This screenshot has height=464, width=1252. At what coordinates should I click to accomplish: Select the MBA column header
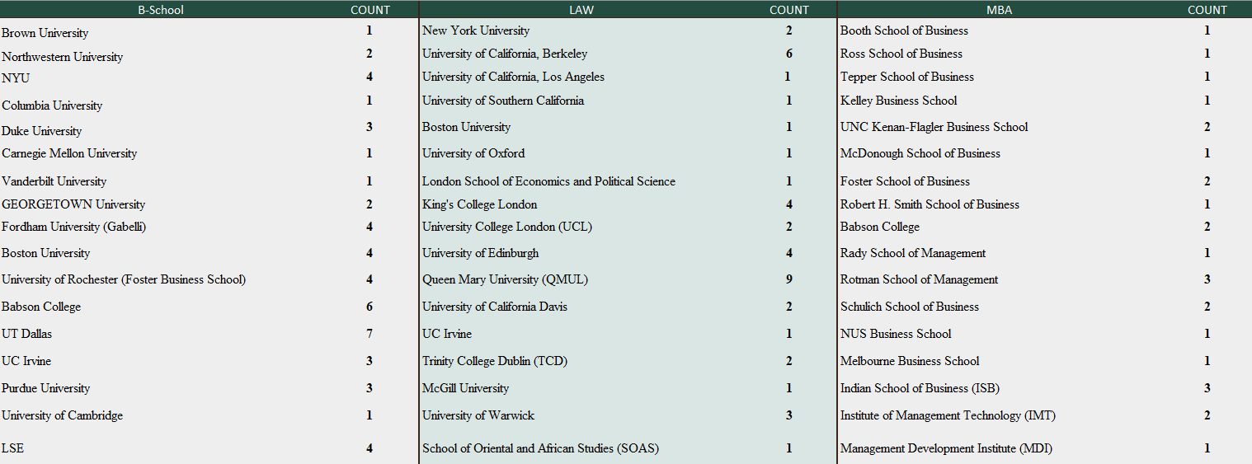pyautogui.click(x=999, y=10)
